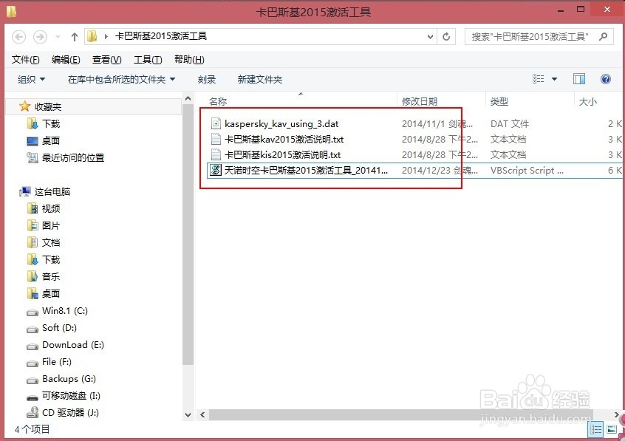The height and width of the screenshot is (441, 625).
Task: Open the 工具(T) menu
Action: click(x=148, y=59)
